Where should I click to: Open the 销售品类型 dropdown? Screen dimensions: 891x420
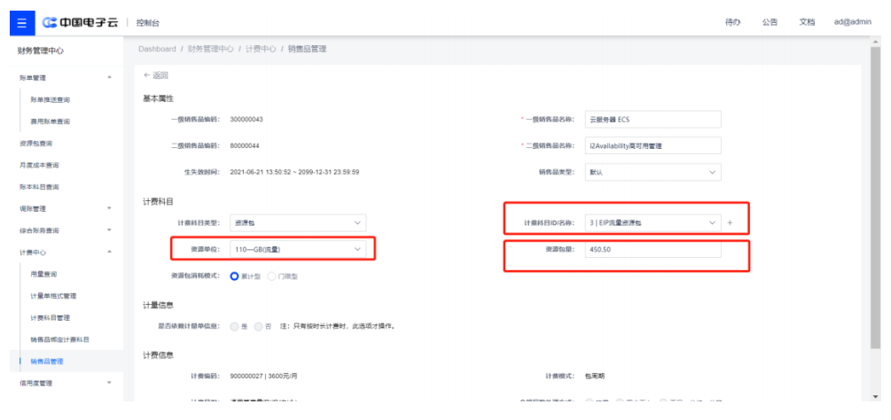[x=652, y=172]
